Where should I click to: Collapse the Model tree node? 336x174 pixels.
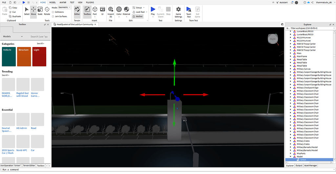[x=291, y=156]
